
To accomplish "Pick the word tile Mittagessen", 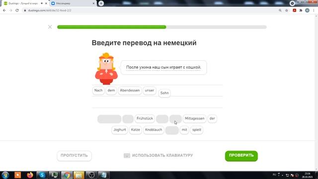I will coord(194,118).
